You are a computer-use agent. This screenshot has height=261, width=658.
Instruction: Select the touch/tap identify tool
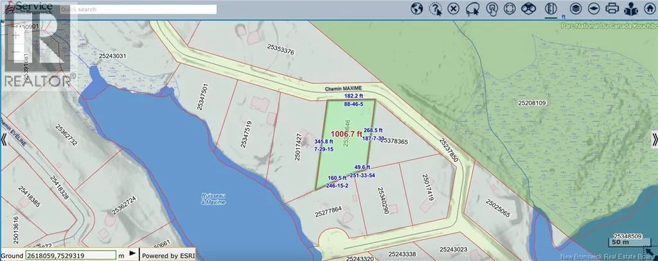[x=492, y=8]
